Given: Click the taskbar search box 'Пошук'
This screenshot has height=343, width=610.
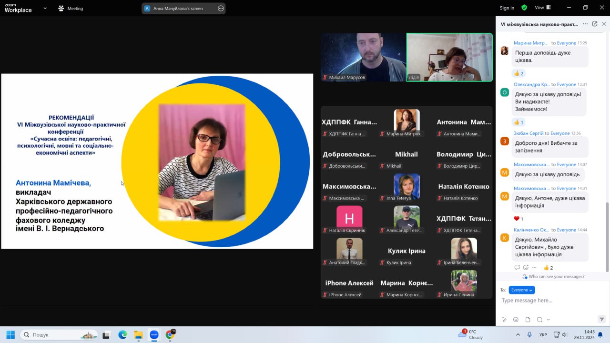Looking at the screenshot, I should (x=59, y=335).
